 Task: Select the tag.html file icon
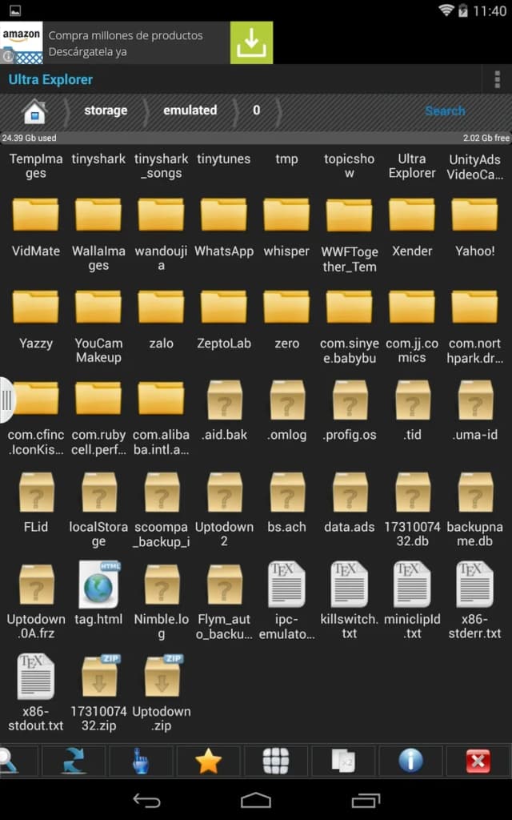(x=99, y=584)
